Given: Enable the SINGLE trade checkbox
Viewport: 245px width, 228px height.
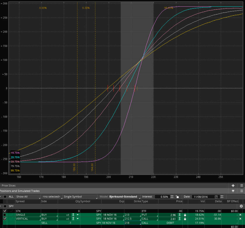Looking at the screenshot, I should pos(5,215).
